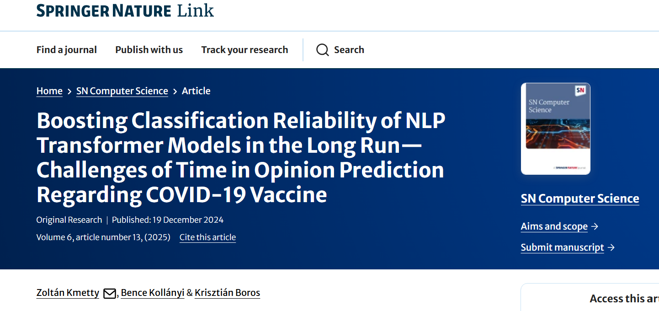This screenshot has width=659, height=311.
Task: Click the arrow after Submit manuscript
Action: pos(611,247)
